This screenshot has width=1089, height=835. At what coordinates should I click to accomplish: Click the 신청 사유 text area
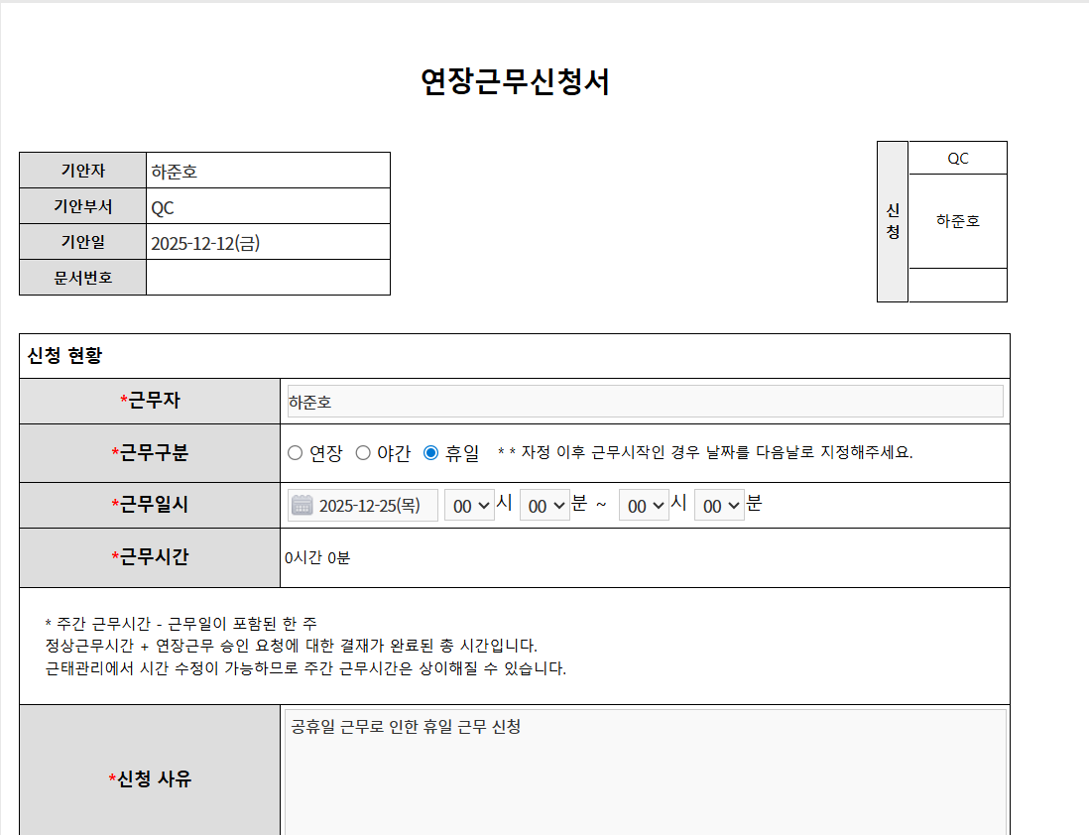(x=646, y=772)
